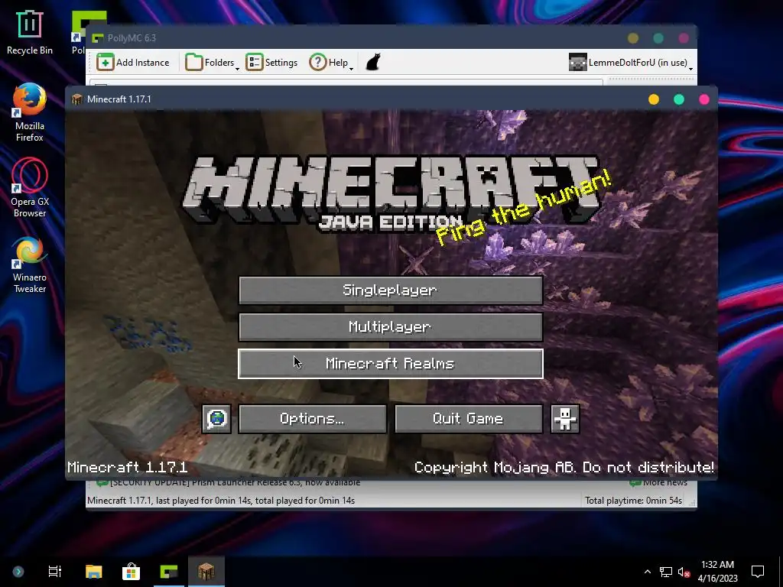This screenshot has width=783, height=587.
Task: Close Minecraft window pink button
Action: [704, 99]
